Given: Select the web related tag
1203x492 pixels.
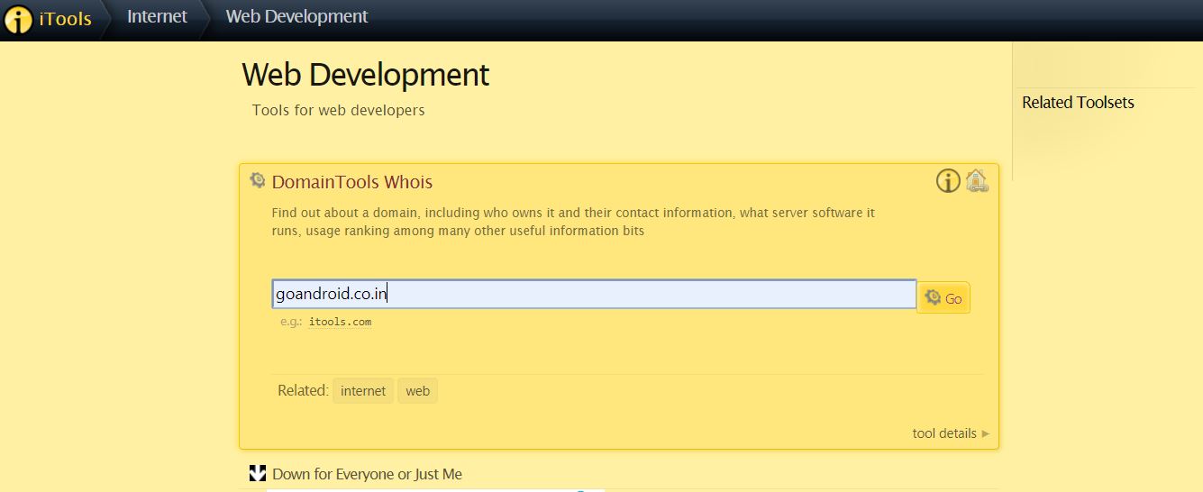Looking at the screenshot, I should coord(417,391).
